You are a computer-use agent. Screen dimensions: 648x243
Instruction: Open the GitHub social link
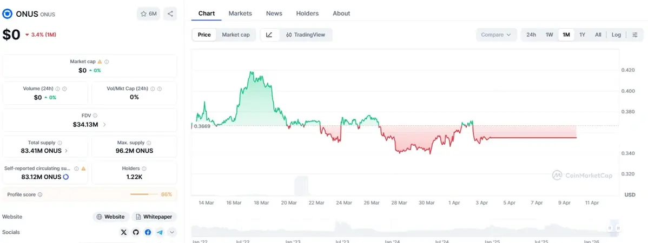coord(136,232)
